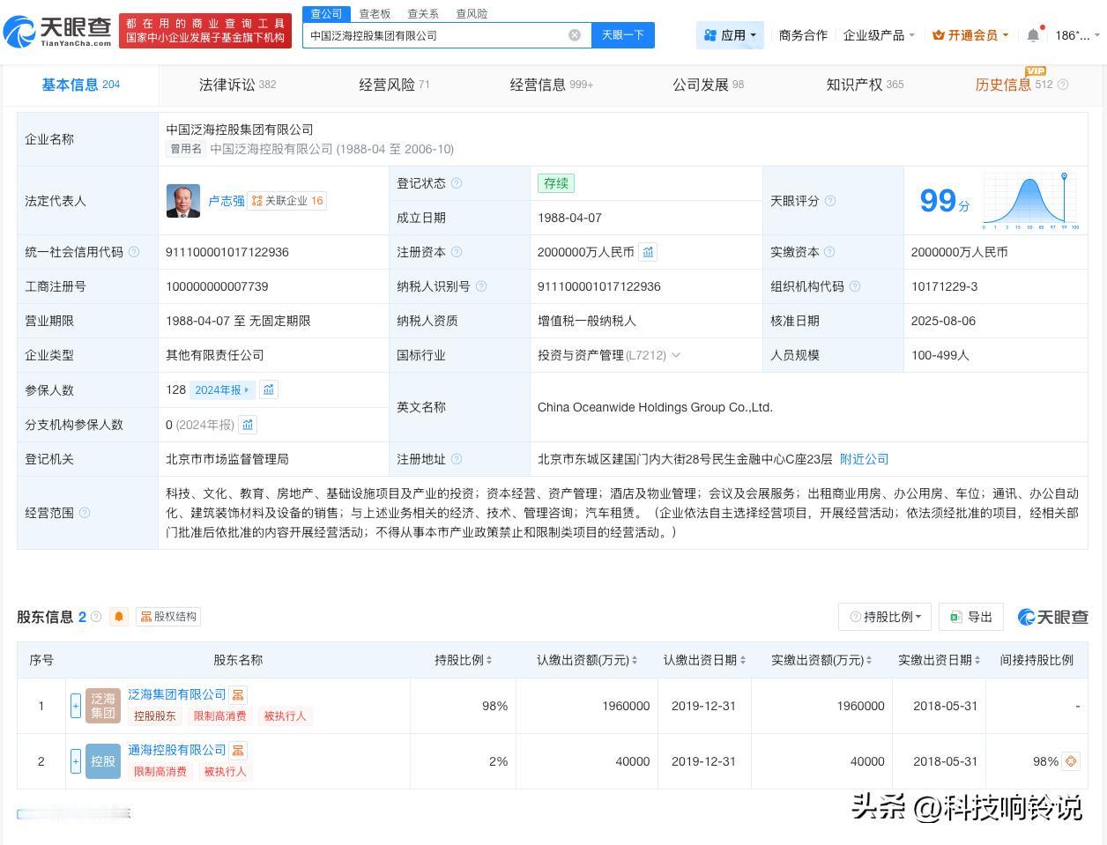Expand the 投资与资产管理 industry dropdown
The width and height of the screenshot is (1107, 845).
[676, 355]
